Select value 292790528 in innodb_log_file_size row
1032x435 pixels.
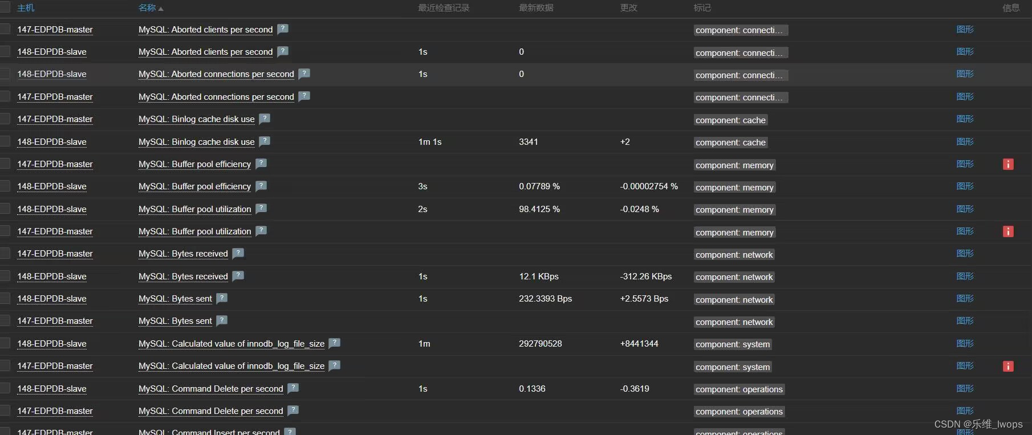(x=541, y=343)
